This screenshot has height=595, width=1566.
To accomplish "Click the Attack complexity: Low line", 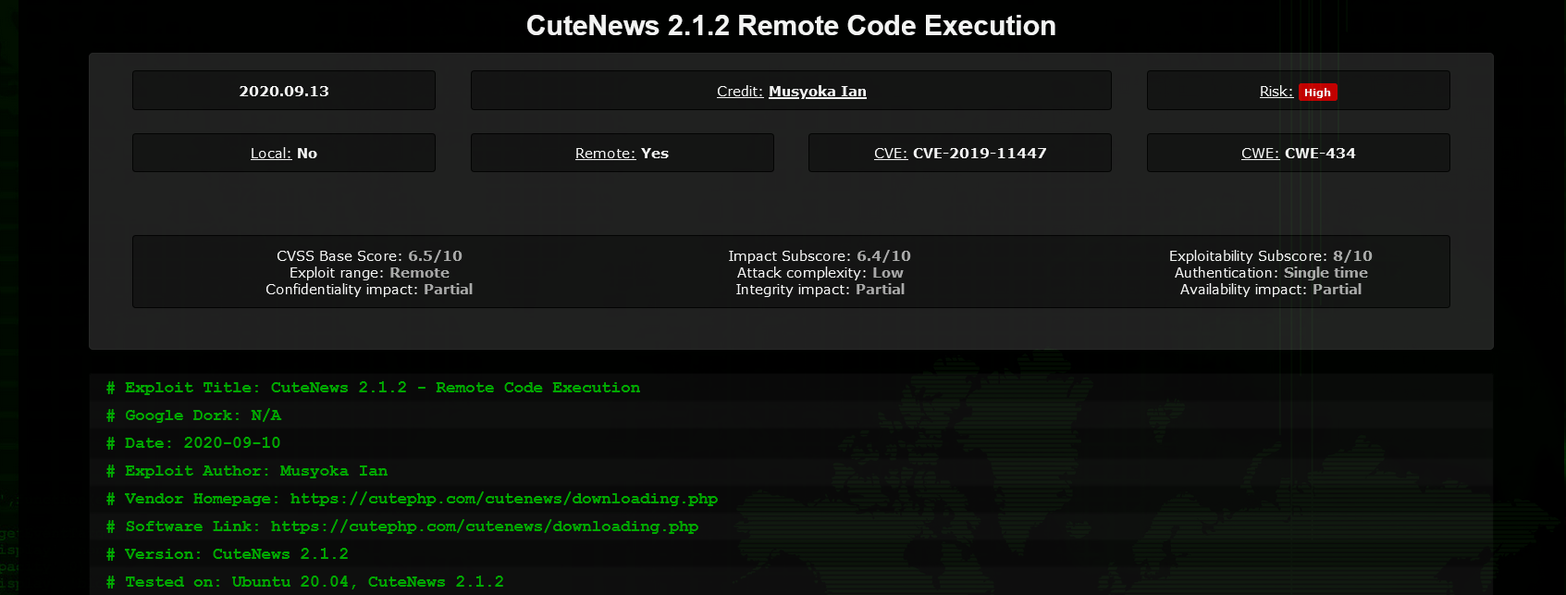I will click(x=820, y=273).
